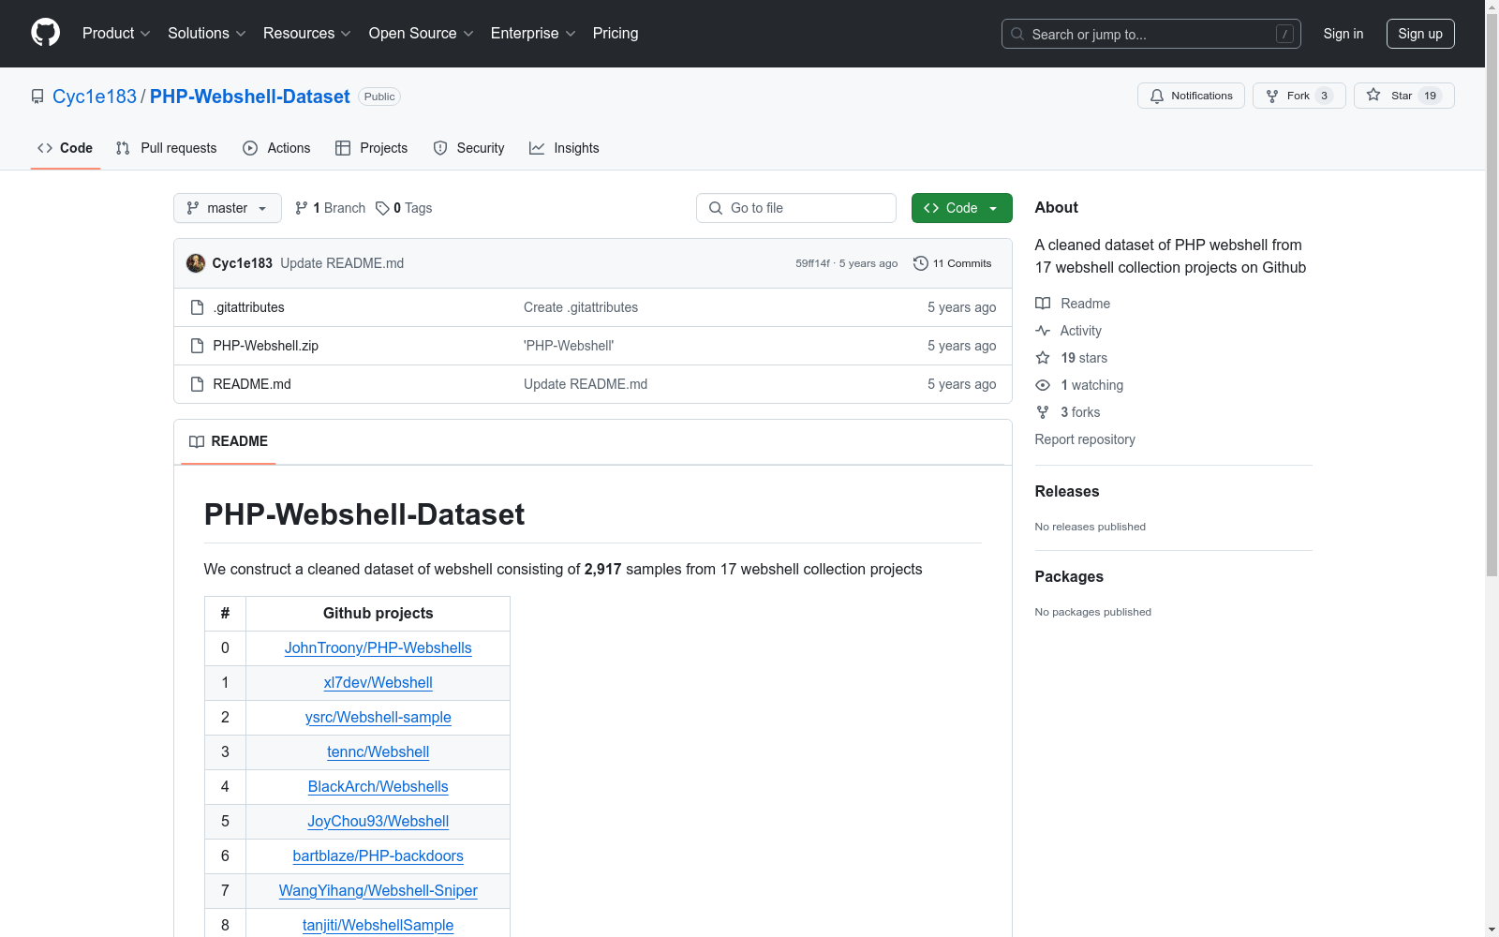
Task: Open the BlackArch/Webshells link
Action: (378, 786)
